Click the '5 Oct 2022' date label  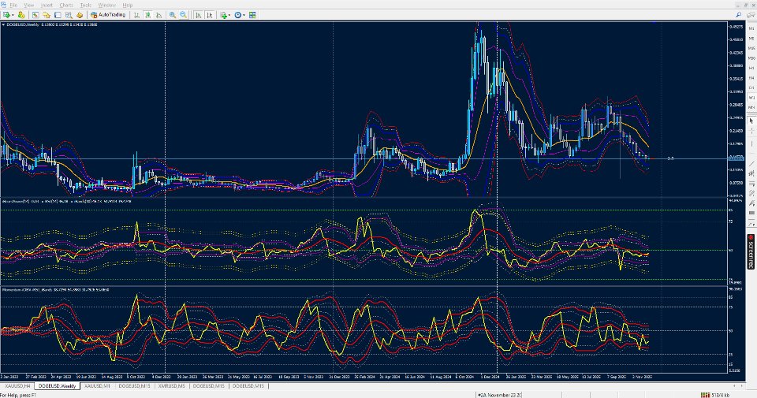click(136, 376)
